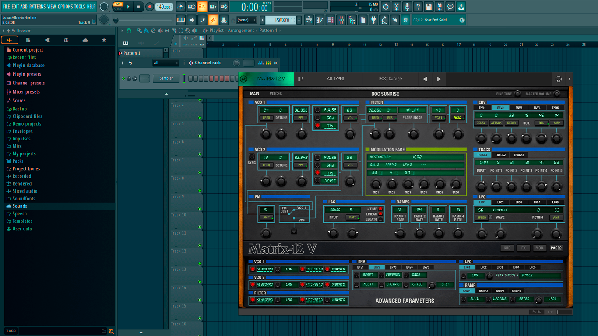
Task: Toggle the orange link icon in toolbar
Action: [x=213, y=20]
